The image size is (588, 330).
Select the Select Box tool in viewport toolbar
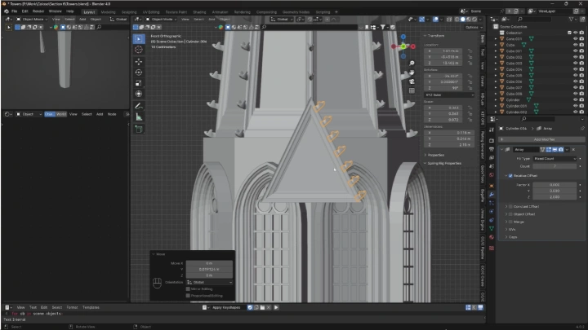(139, 39)
